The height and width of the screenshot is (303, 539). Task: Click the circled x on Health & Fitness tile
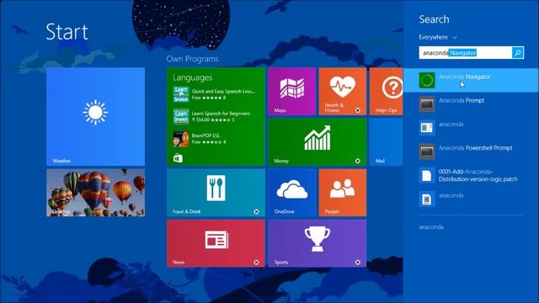pos(358,110)
